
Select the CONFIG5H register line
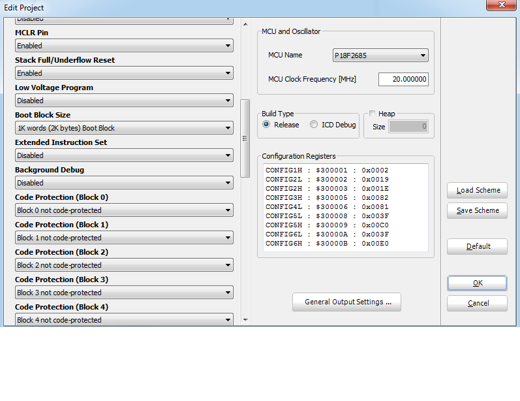327,225
